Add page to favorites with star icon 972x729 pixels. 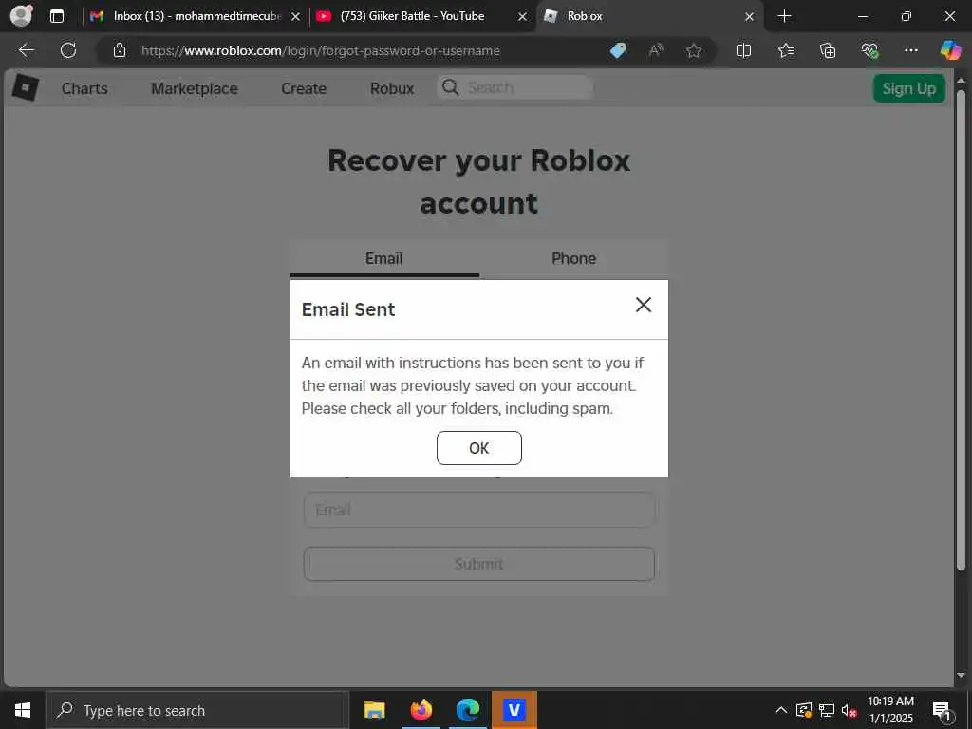coord(694,50)
